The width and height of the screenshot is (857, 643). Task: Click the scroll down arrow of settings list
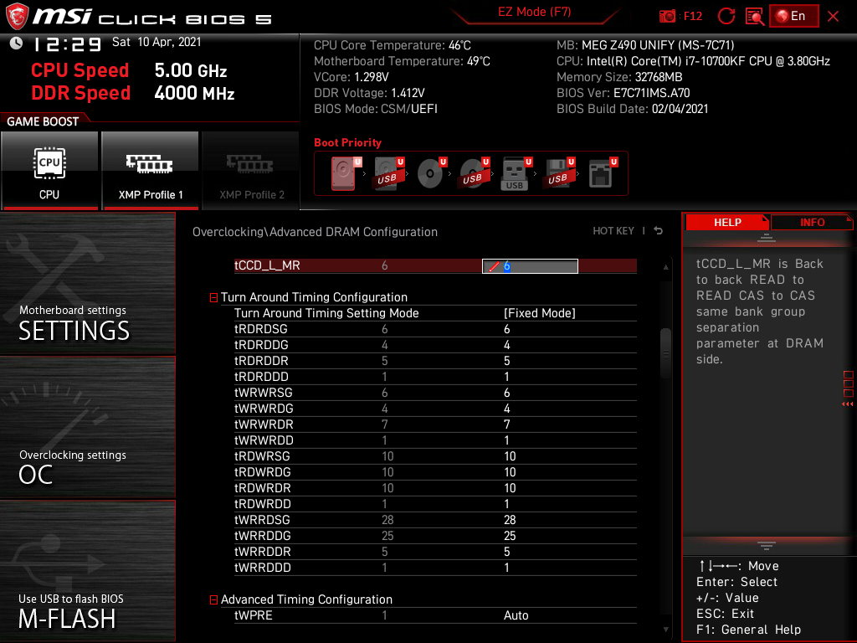(x=665, y=630)
